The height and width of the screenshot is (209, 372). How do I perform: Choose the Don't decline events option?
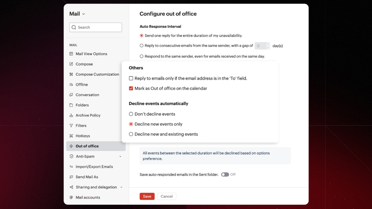pyautogui.click(x=131, y=114)
